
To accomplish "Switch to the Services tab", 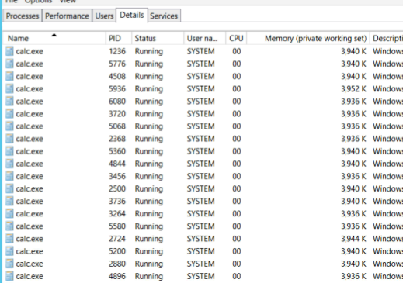I will 164,16.
